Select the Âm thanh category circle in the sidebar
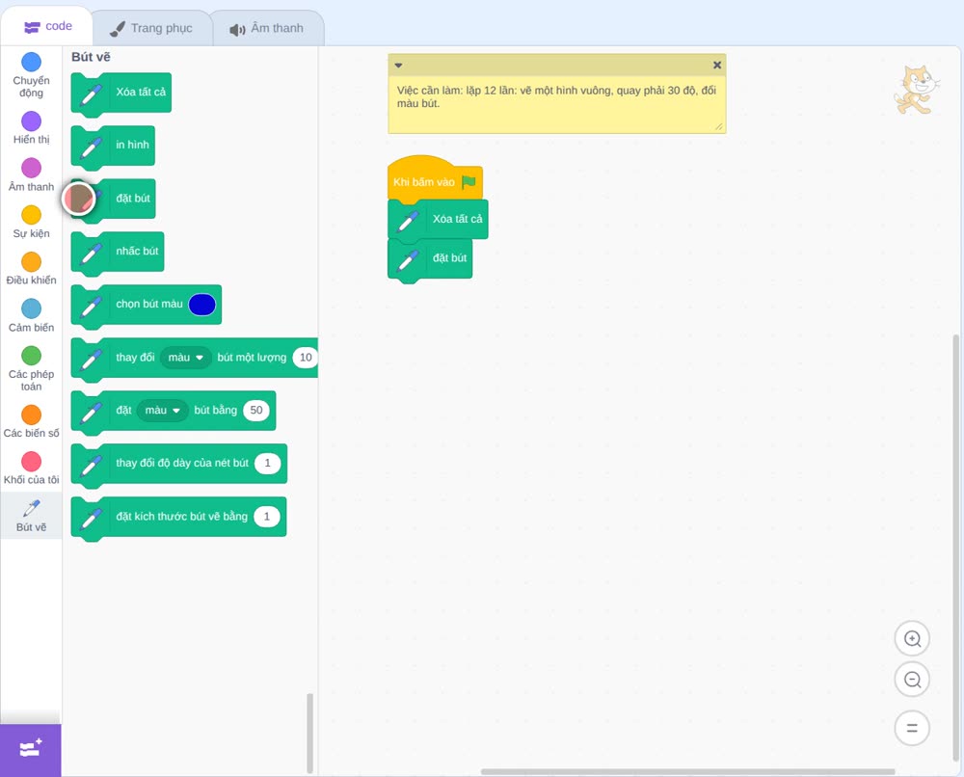964x777 pixels. click(x=32, y=167)
